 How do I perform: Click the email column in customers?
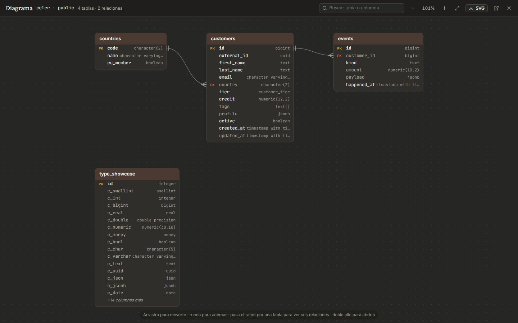tap(250, 77)
